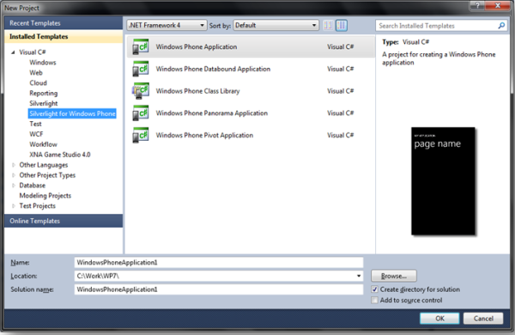Select the Workflow template category
The height and width of the screenshot is (335, 515).
43,144
